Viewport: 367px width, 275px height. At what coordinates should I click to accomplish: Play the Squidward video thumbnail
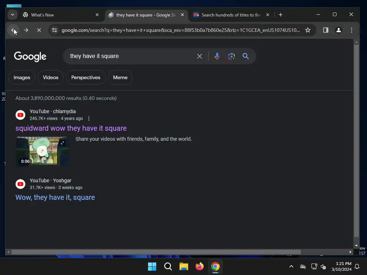pyautogui.click(x=42, y=151)
